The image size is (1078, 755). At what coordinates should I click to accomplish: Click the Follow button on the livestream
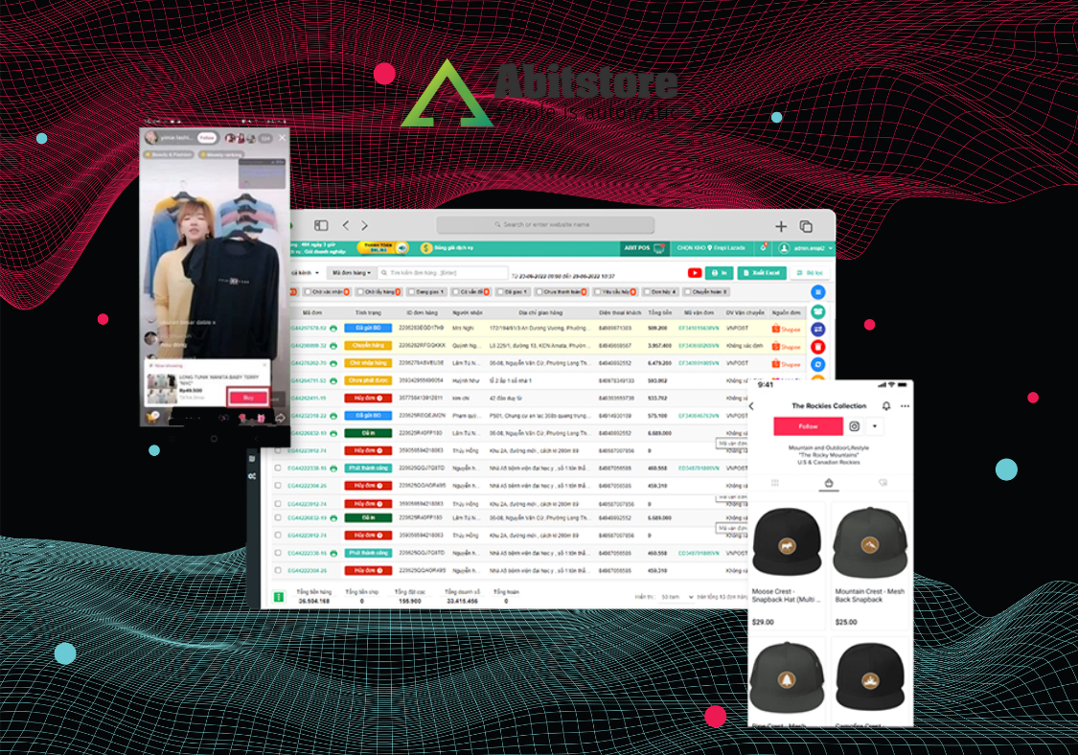(x=207, y=138)
